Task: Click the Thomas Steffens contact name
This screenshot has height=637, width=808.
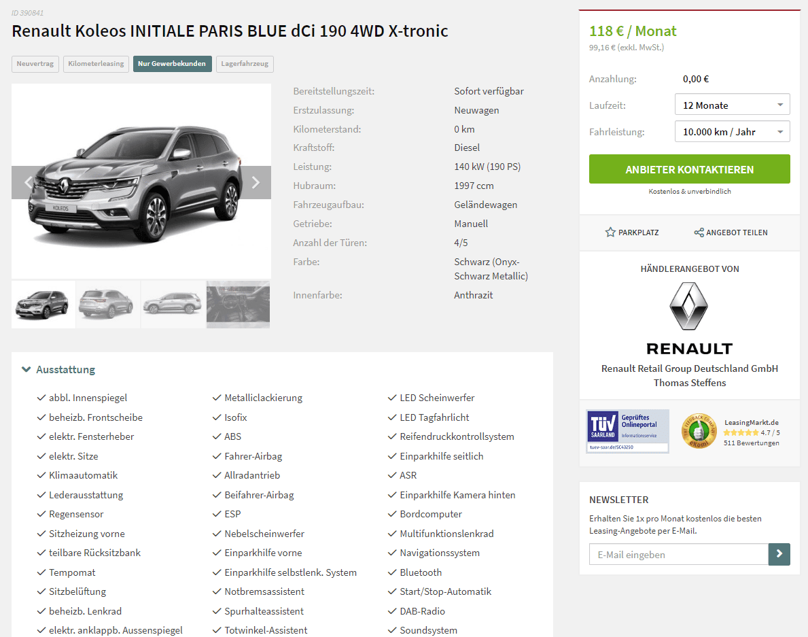Action: pyautogui.click(x=690, y=383)
